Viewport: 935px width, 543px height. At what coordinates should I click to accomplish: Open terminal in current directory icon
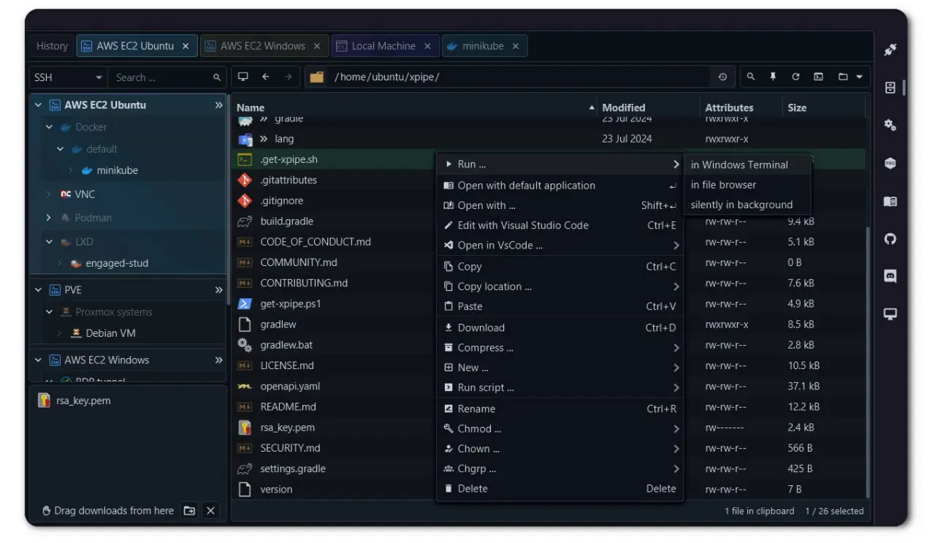click(x=818, y=77)
